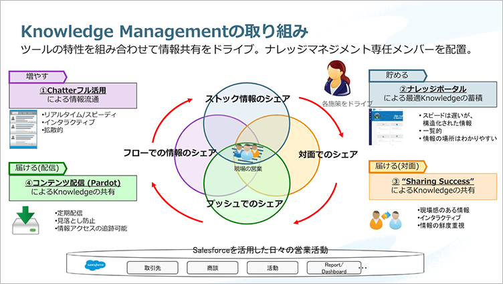The image size is (503, 284).
Task: Click the field sales group icon in center
Action: [251, 152]
